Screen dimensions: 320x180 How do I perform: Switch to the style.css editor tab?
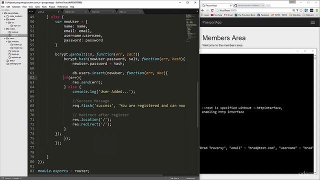[x=130, y=12]
